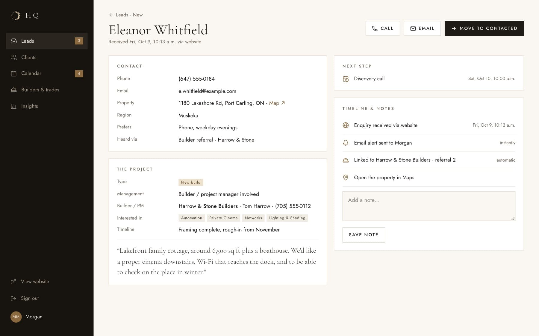Click the calendar-clock icon beside Discovery call

[346, 79]
